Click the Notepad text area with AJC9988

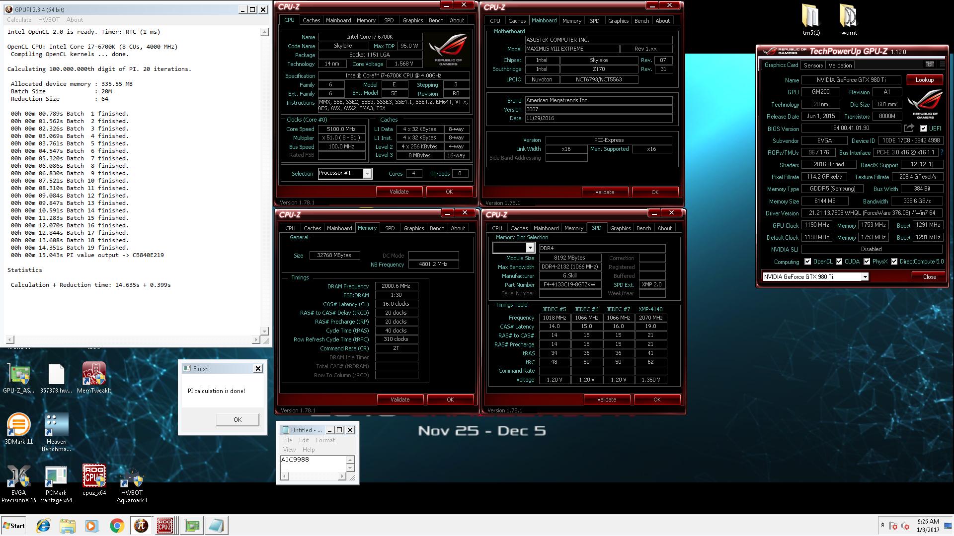point(313,464)
